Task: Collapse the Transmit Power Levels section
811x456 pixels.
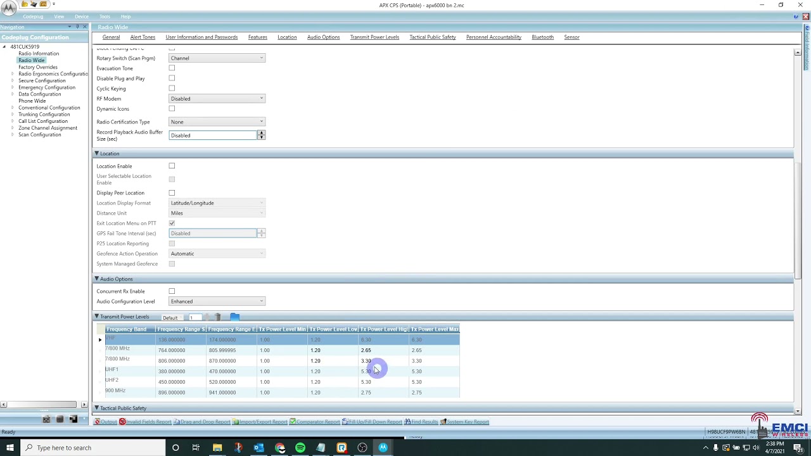Action: point(97,316)
